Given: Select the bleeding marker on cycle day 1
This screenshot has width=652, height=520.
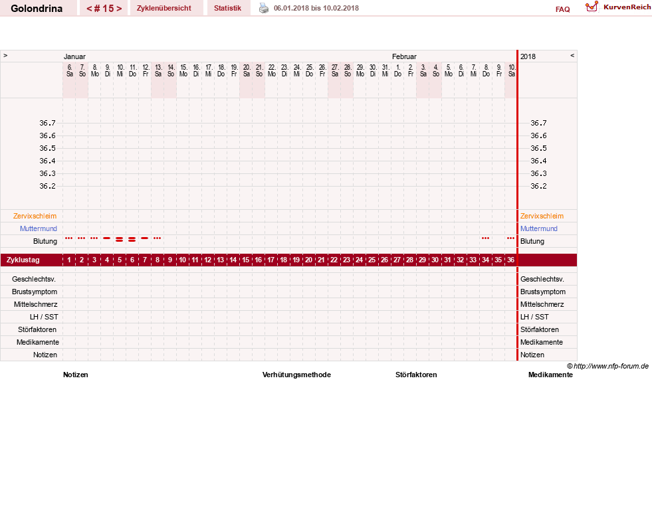Looking at the screenshot, I should (x=69, y=238).
